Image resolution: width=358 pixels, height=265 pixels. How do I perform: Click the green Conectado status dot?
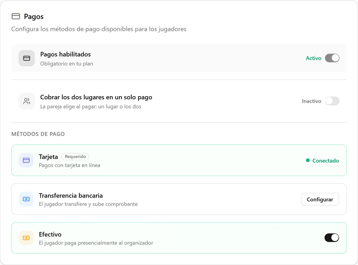pos(308,160)
